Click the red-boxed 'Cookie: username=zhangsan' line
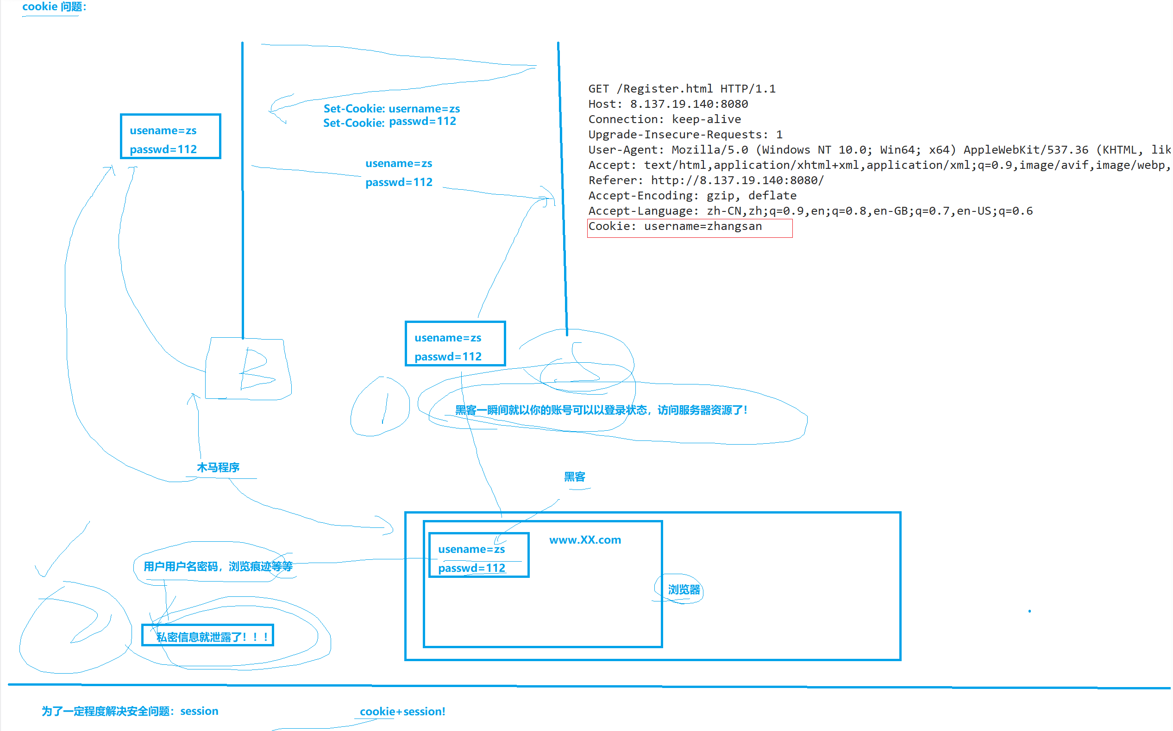The image size is (1173, 731). (x=675, y=227)
